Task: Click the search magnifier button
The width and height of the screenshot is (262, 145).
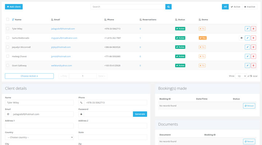Action: [168, 7]
